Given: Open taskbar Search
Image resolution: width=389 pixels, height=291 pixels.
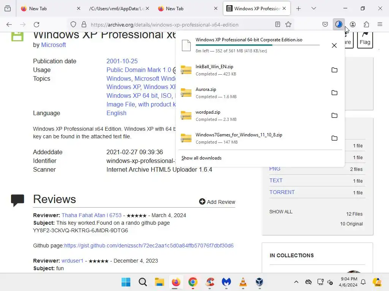Looking at the screenshot, I should pos(143,282).
